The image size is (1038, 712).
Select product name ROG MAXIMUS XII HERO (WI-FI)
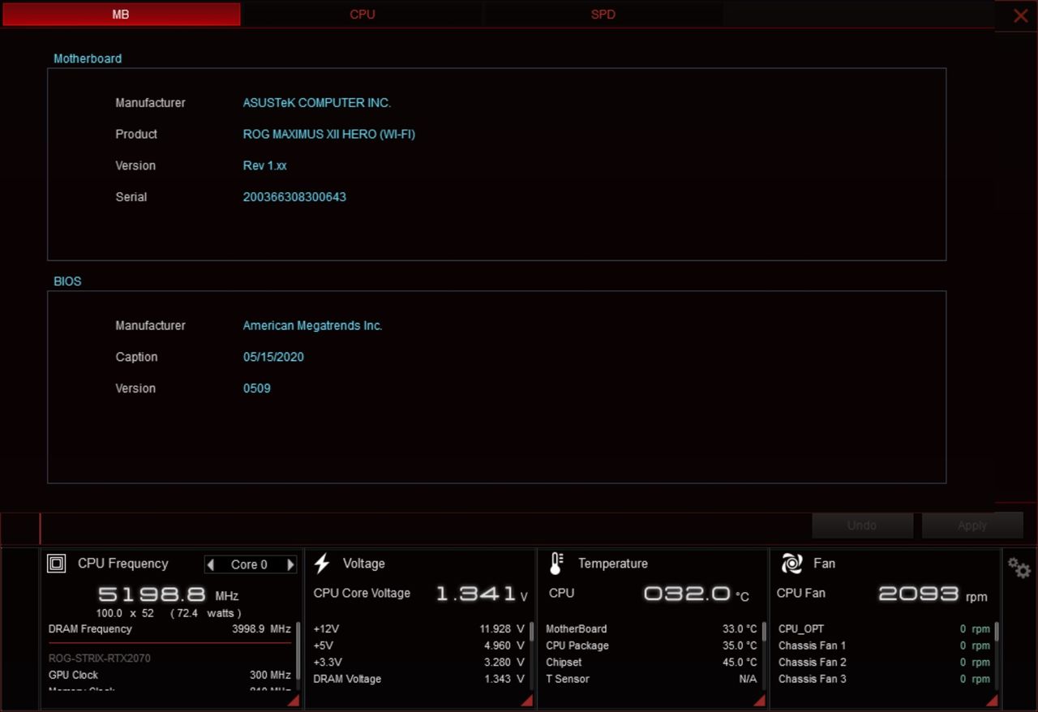click(329, 135)
